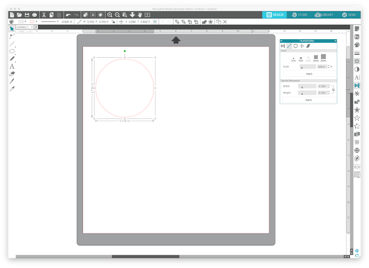369x268 pixels.
Task: Click the Fit to Window icon
Action: (148, 15)
